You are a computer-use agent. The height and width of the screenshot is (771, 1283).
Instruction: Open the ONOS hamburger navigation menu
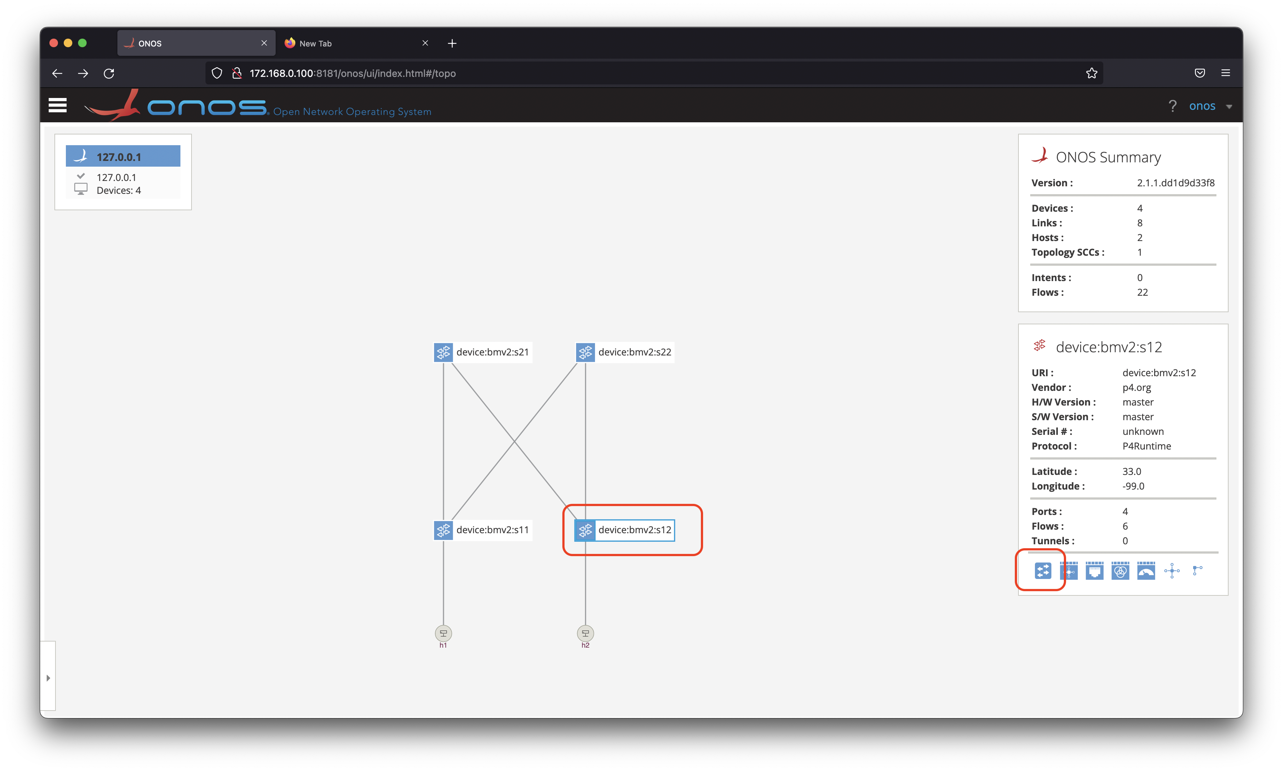pos(58,105)
